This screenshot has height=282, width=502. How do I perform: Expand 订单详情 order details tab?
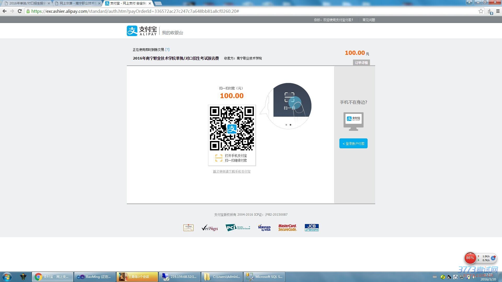click(x=361, y=63)
